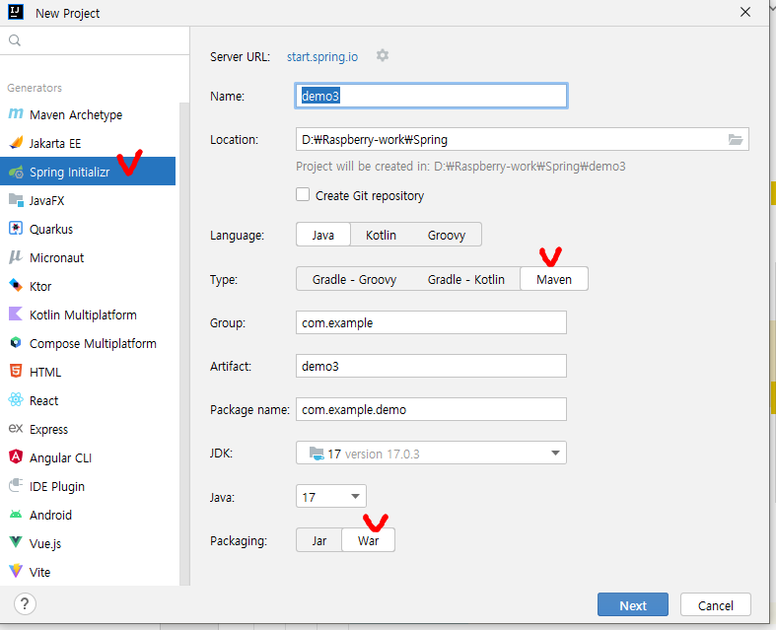
Task: Click the Maven Archetype generator icon
Action: (16, 113)
